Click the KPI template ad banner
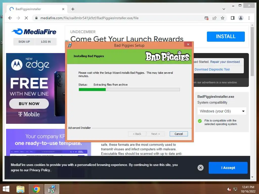Viewport: 259px width, 194px height. tap(48, 142)
